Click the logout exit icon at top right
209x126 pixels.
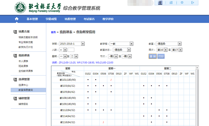pyautogui.click(x=193, y=3)
